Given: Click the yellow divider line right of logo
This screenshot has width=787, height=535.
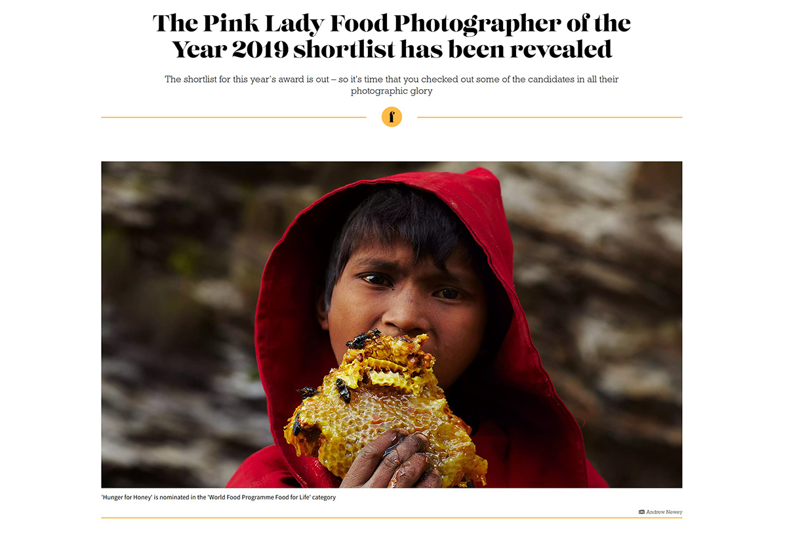Looking at the screenshot, I should click(550, 117).
